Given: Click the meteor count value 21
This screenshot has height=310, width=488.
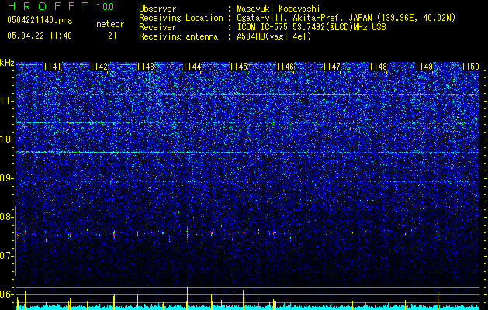Looking at the screenshot, I should (x=112, y=36).
